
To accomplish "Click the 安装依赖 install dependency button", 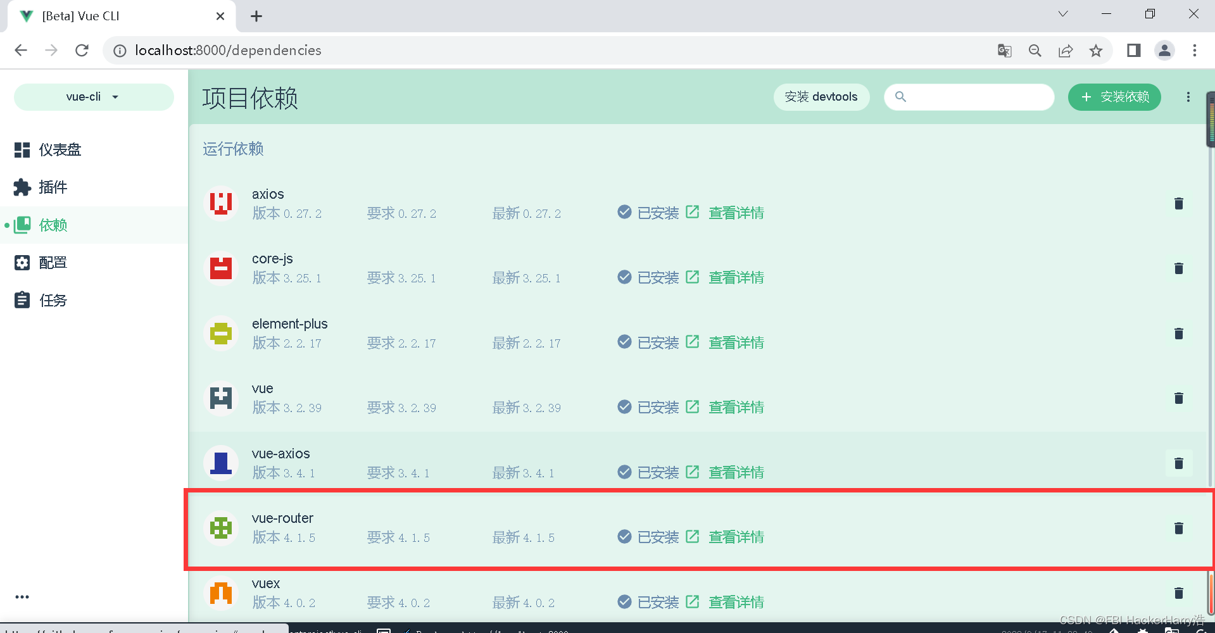I will point(1114,97).
